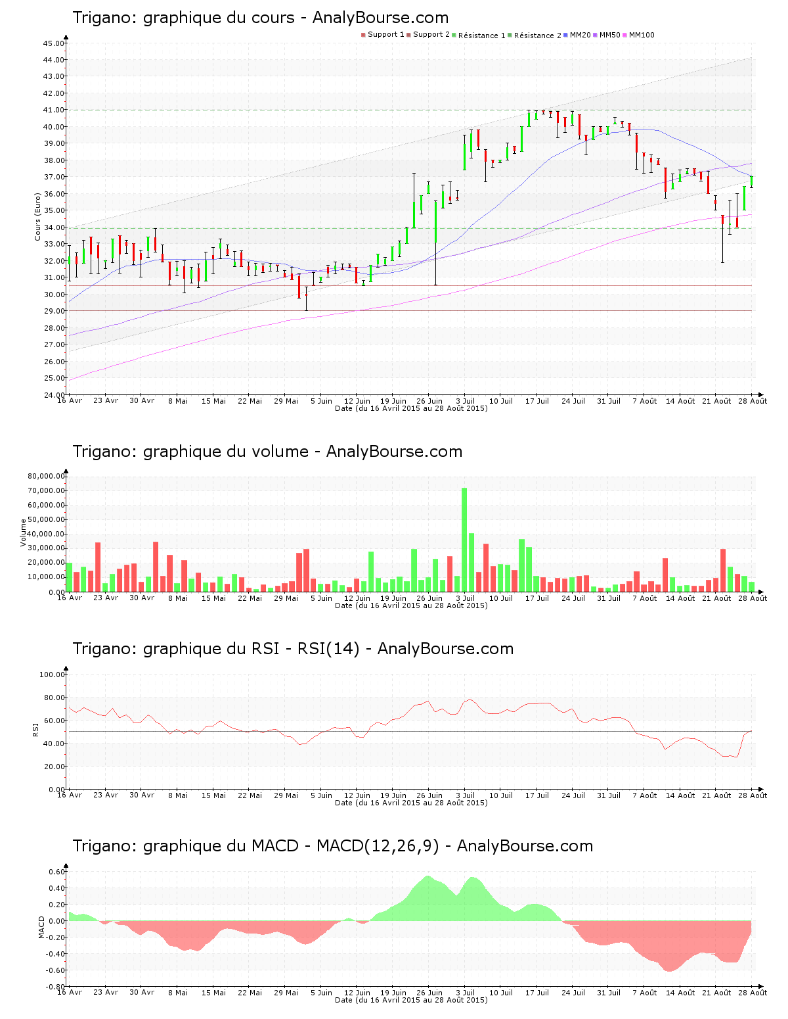The width and height of the screenshot is (788, 1019).
Task: Click the 41.00 value on price axis
Action: tap(54, 110)
